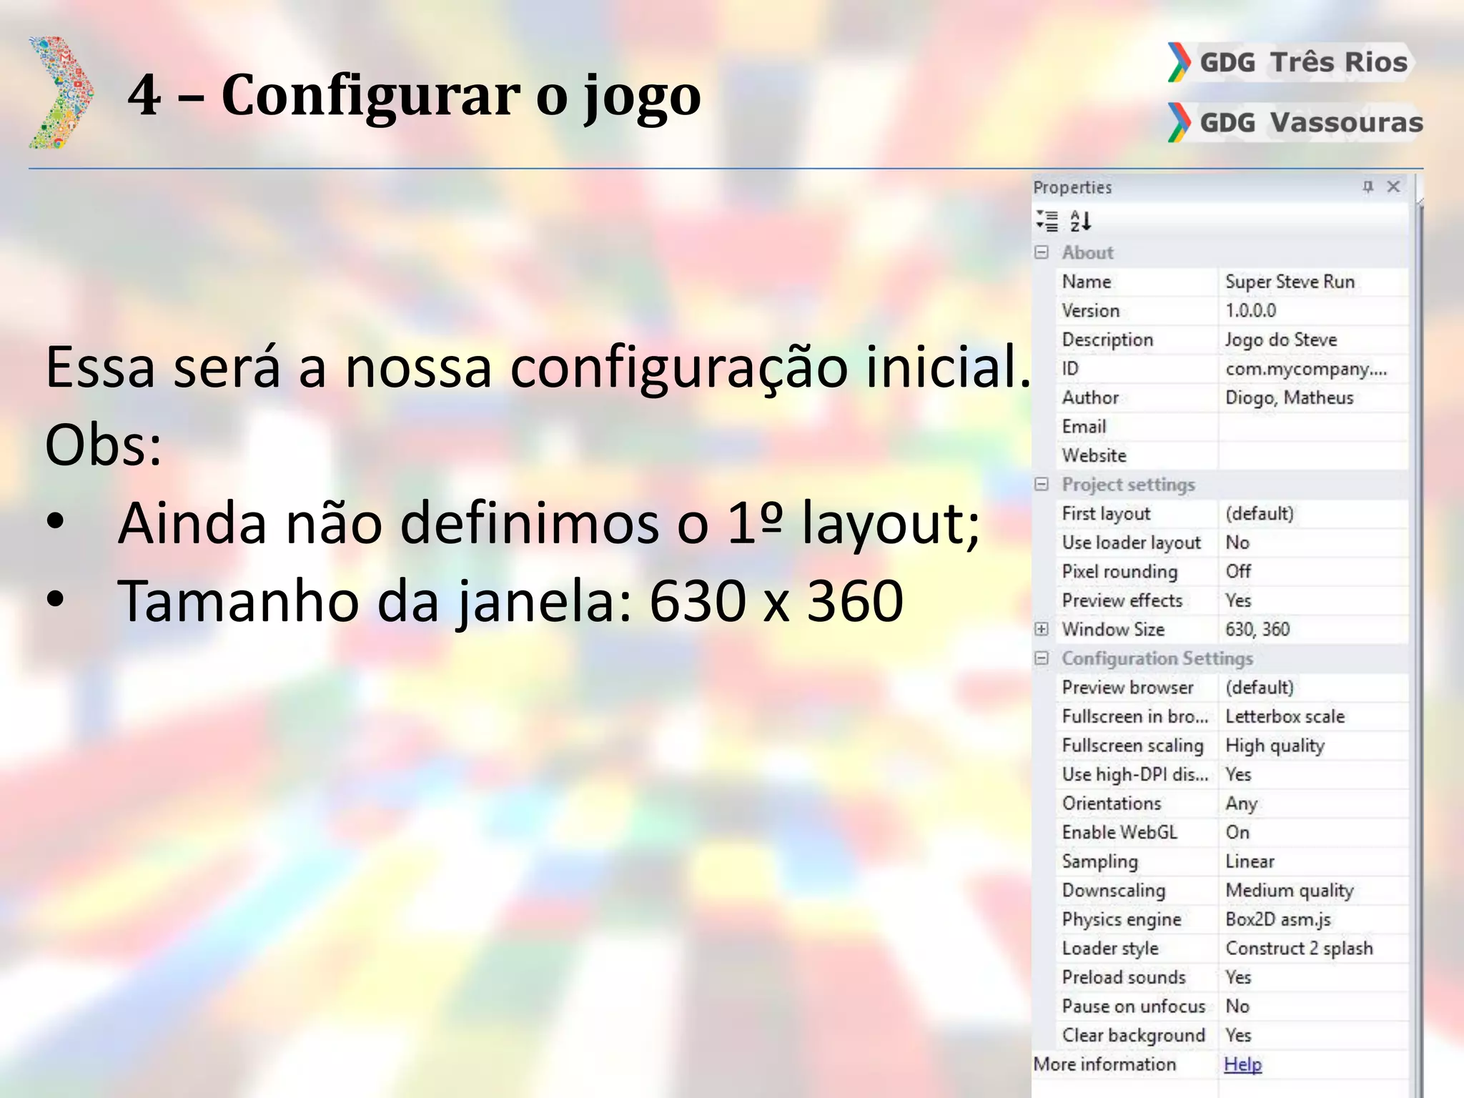This screenshot has height=1098, width=1464.
Task: Click the empty Email value field
Action: pyautogui.click(x=1313, y=427)
